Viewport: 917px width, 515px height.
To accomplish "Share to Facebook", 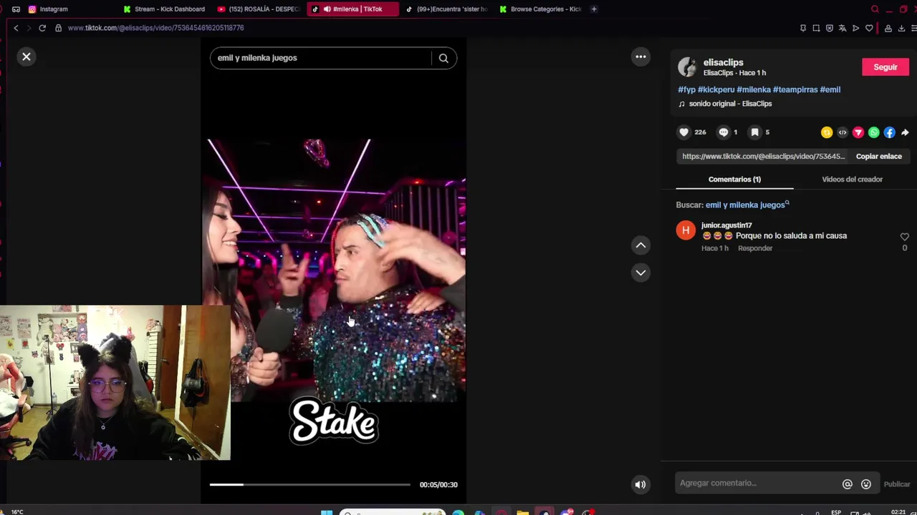I will click(890, 132).
